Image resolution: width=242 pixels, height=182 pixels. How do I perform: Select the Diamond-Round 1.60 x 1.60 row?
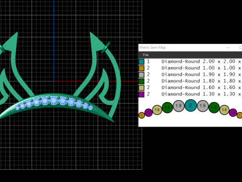(190, 87)
